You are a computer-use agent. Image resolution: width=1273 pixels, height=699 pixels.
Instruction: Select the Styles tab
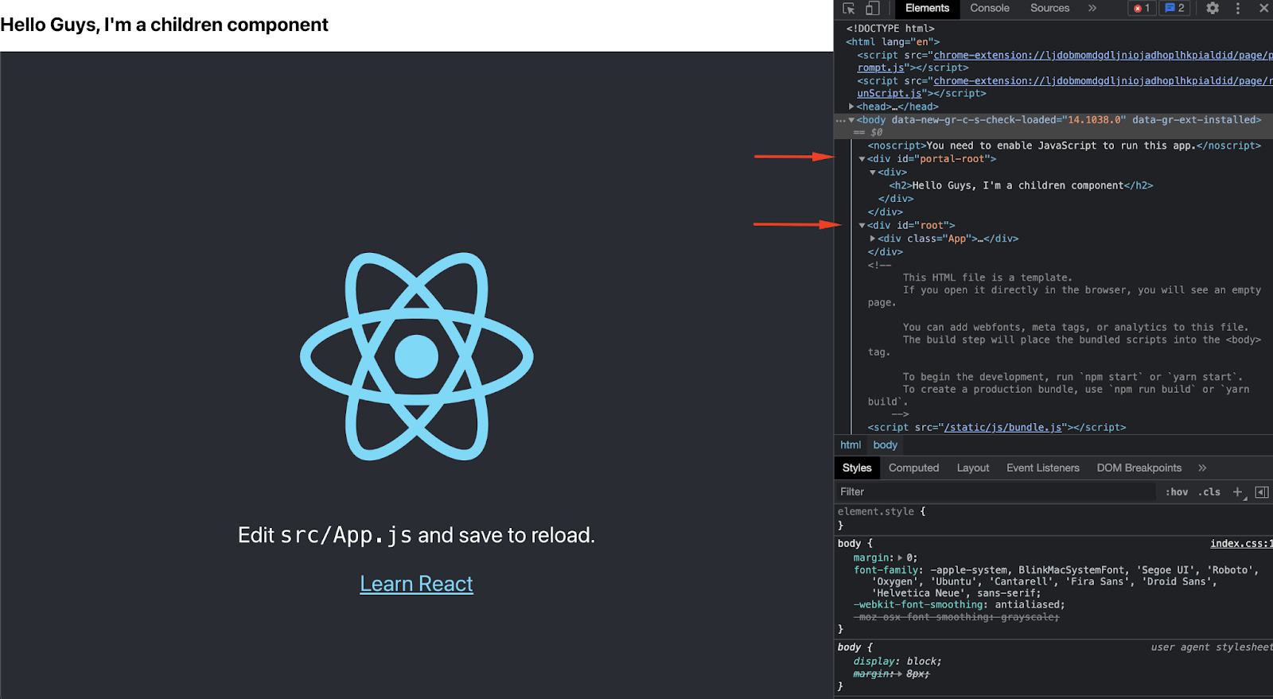pyautogui.click(x=857, y=468)
